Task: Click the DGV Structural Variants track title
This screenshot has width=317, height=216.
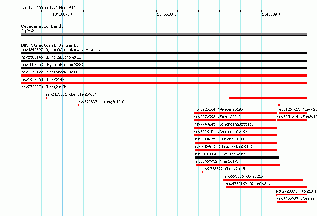Action: pos(50,45)
